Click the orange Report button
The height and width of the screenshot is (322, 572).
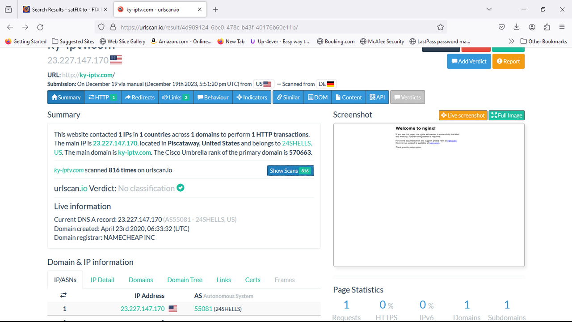[x=509, y=61]
